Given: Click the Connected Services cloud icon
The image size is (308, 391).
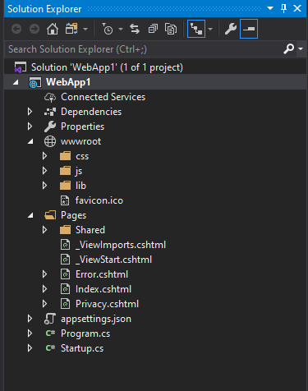Looking at the screenshot, I should 50,97.
